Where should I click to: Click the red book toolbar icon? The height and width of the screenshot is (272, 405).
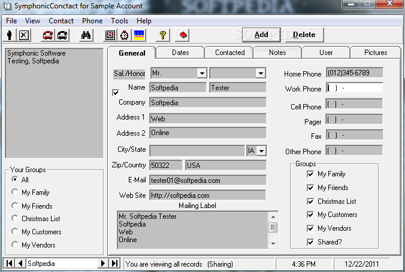pyautogui.click(x=183, y=35)
